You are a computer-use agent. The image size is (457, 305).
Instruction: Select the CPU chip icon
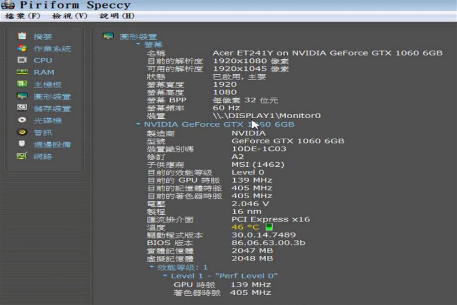22,60
